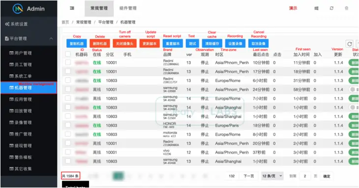Click the refresh icon in top bar
This screenshot has width=359, height=188.
pyautogui.click(x=331, y=8)
